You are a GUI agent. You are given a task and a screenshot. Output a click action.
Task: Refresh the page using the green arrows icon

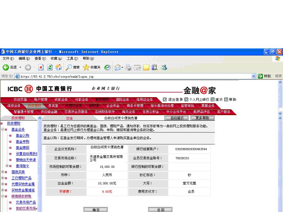[50, 67]
